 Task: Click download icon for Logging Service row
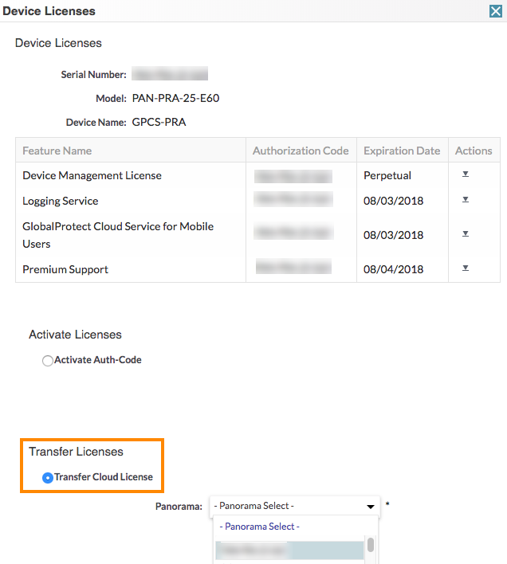pos(466,200)
